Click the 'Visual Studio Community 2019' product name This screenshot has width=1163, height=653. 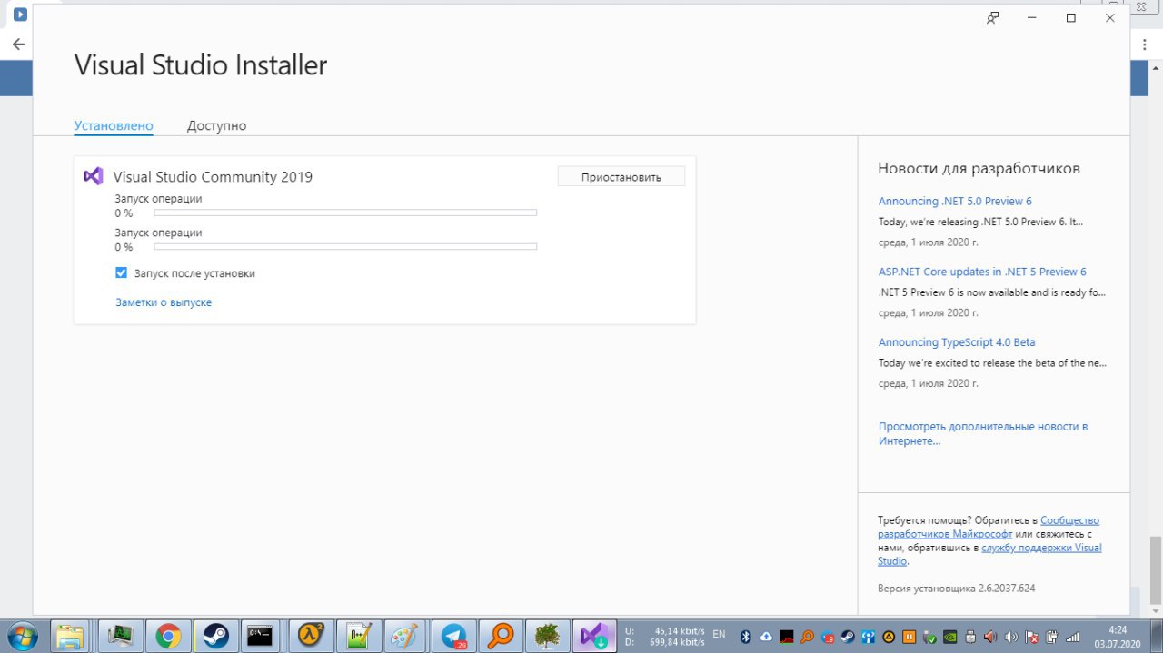[213, 177]
